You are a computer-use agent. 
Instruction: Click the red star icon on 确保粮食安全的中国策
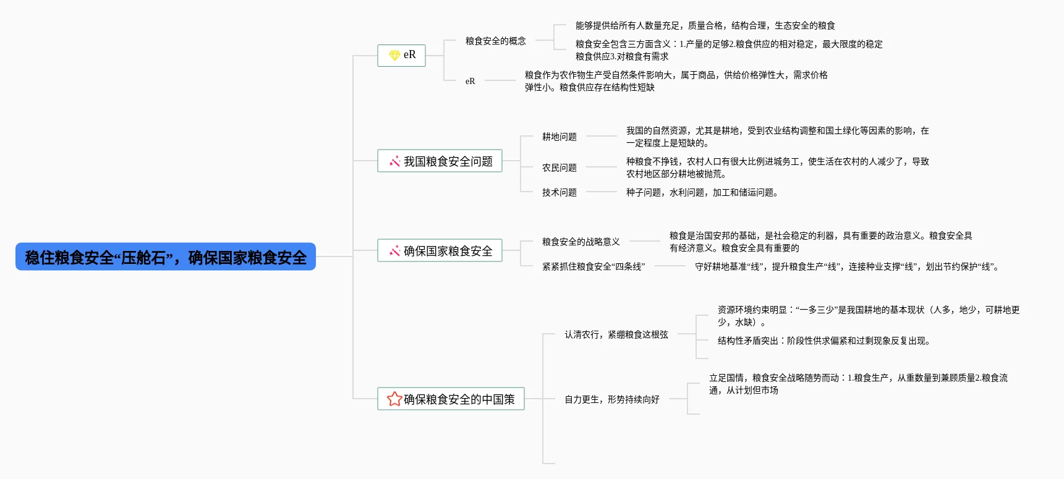point(394,399)
